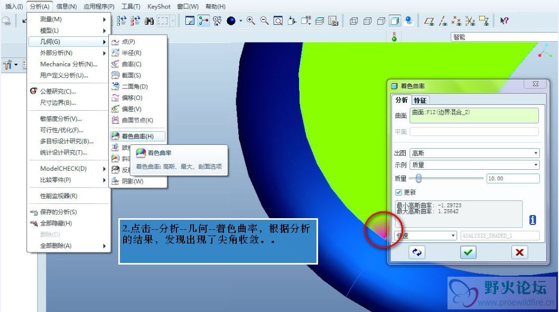Open the 出图 高斯 dropdown
This screenshot has width=559, height=312.
click(474, 153)
